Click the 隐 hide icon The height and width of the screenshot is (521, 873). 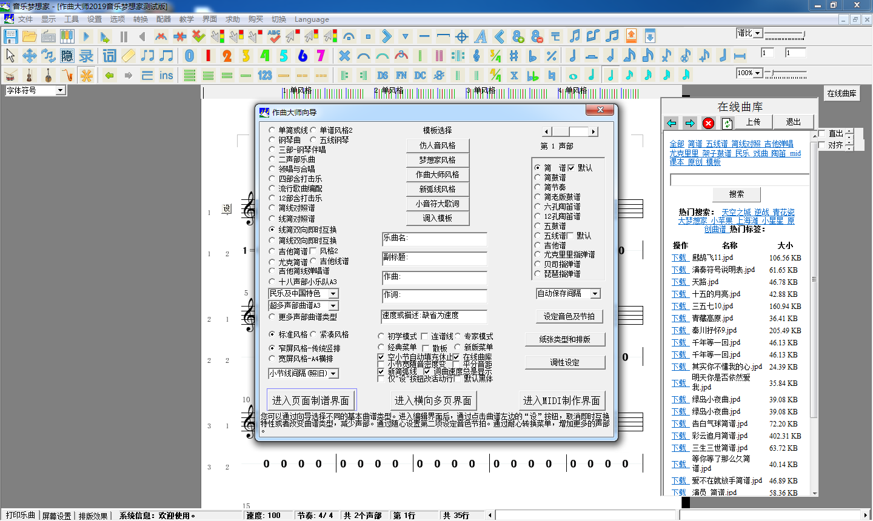pyautogui.click(x=67, y=56)
